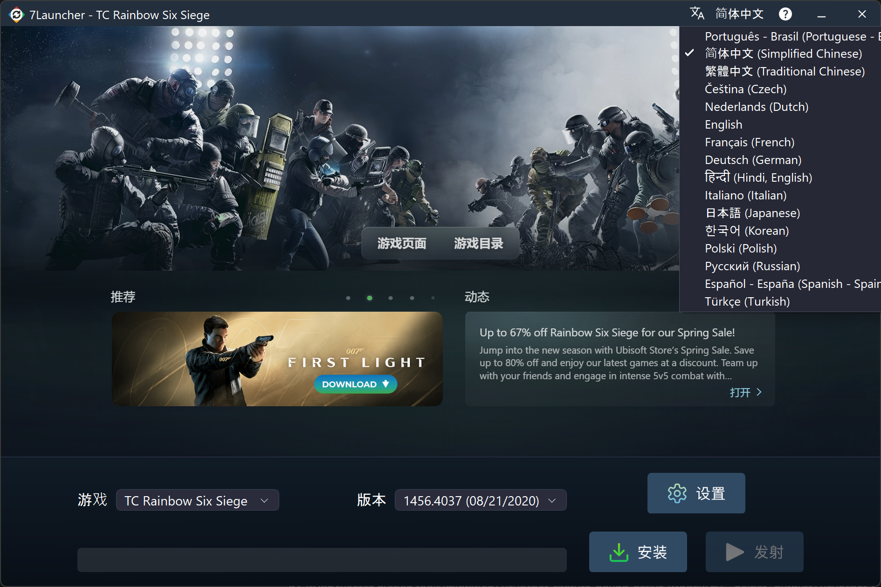Click the green download arrow icon
Image resolution: width=881 pixels, height=587 pixels.
619,553
